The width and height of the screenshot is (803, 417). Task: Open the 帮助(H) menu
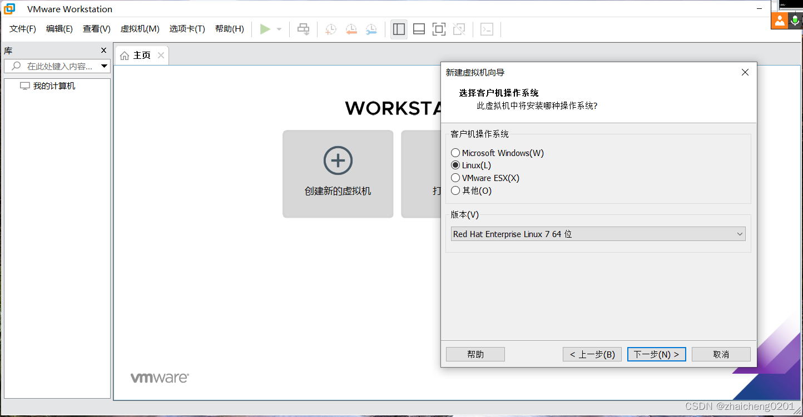click(x=230, y=29)
